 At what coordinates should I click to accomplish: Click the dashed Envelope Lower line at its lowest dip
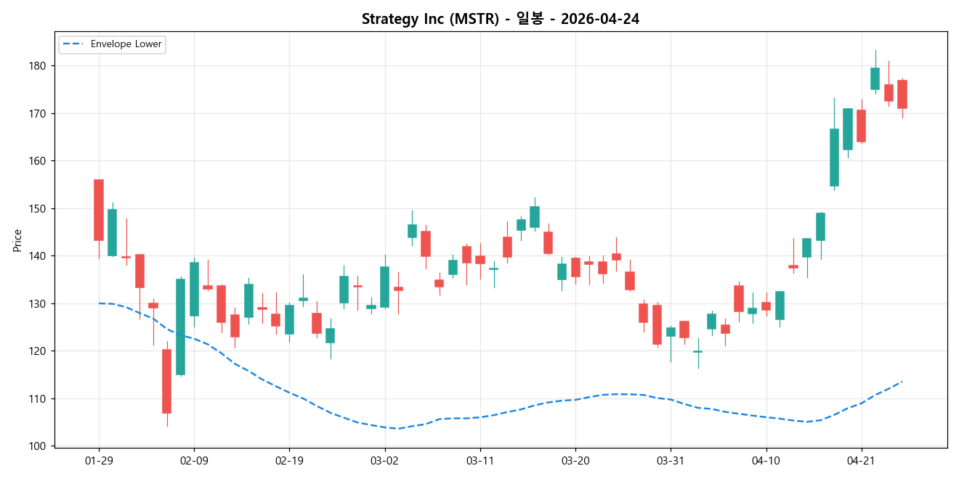click(x=396, y=429)
